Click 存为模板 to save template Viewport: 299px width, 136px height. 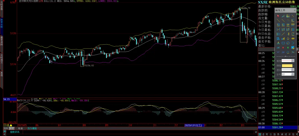click(x=32, y=128)
